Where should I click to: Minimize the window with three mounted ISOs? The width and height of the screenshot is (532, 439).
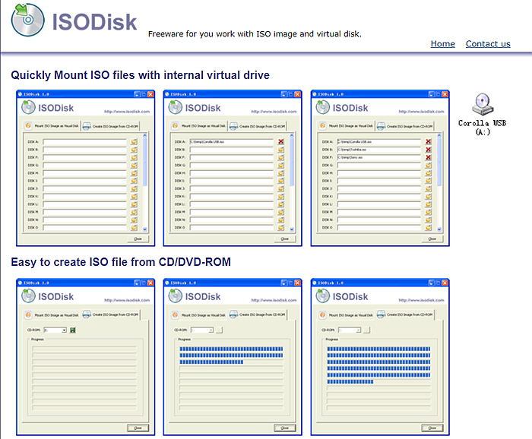pos(431,94)
